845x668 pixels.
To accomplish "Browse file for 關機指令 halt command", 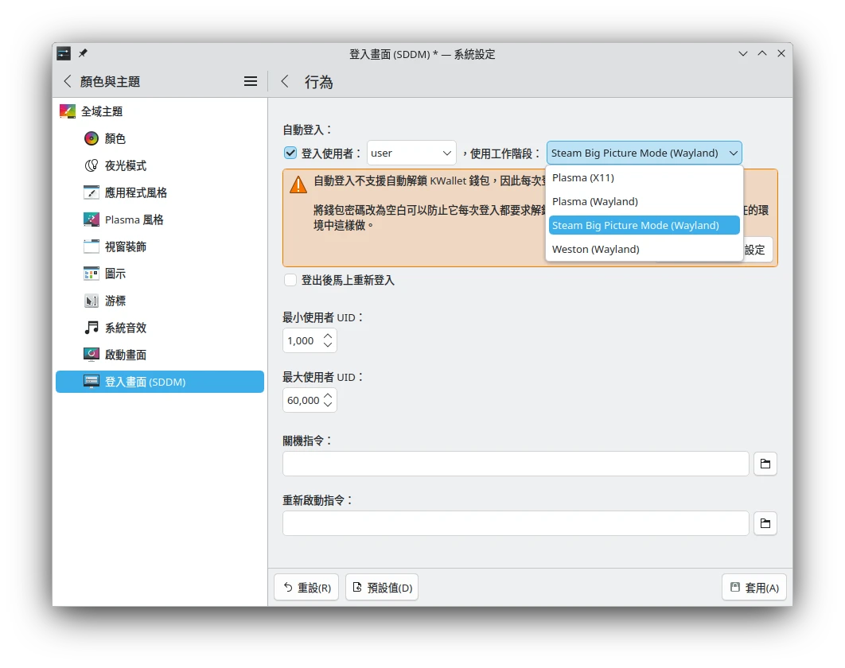I will 765,464.
